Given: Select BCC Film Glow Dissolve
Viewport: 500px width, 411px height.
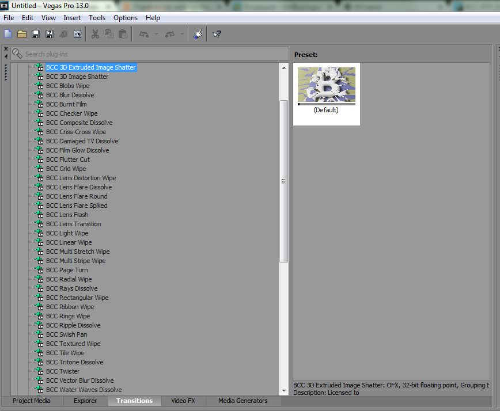Looking at the screenshot, I should pyautogui.click(x=78, y=150).
